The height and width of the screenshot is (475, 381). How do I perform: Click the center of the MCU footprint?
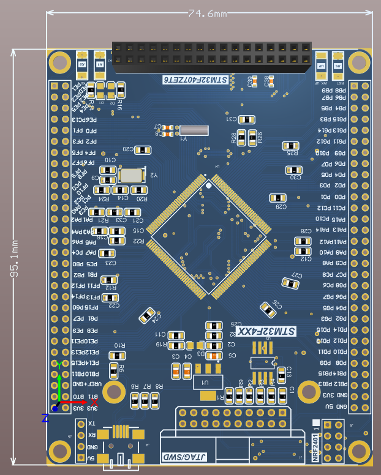coord(208,238)
